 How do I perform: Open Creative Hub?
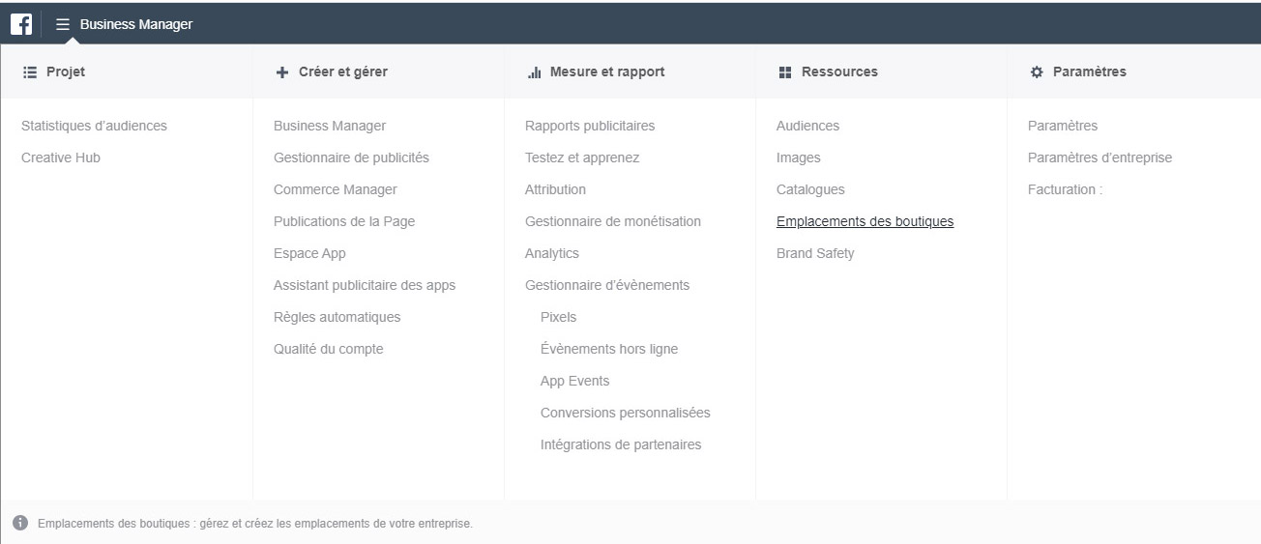(x=61, y=157)
